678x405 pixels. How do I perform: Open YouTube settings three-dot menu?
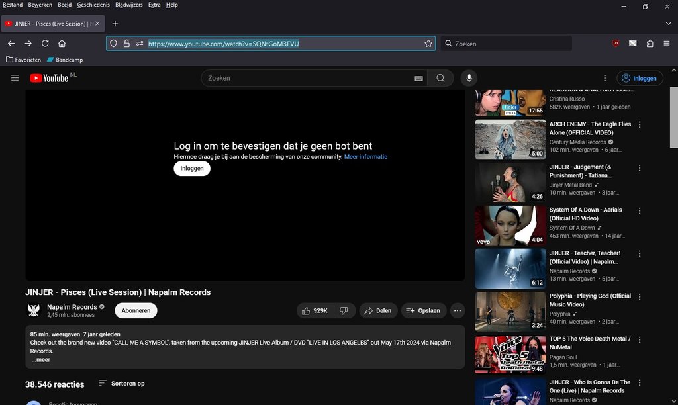tap(605, 78)
